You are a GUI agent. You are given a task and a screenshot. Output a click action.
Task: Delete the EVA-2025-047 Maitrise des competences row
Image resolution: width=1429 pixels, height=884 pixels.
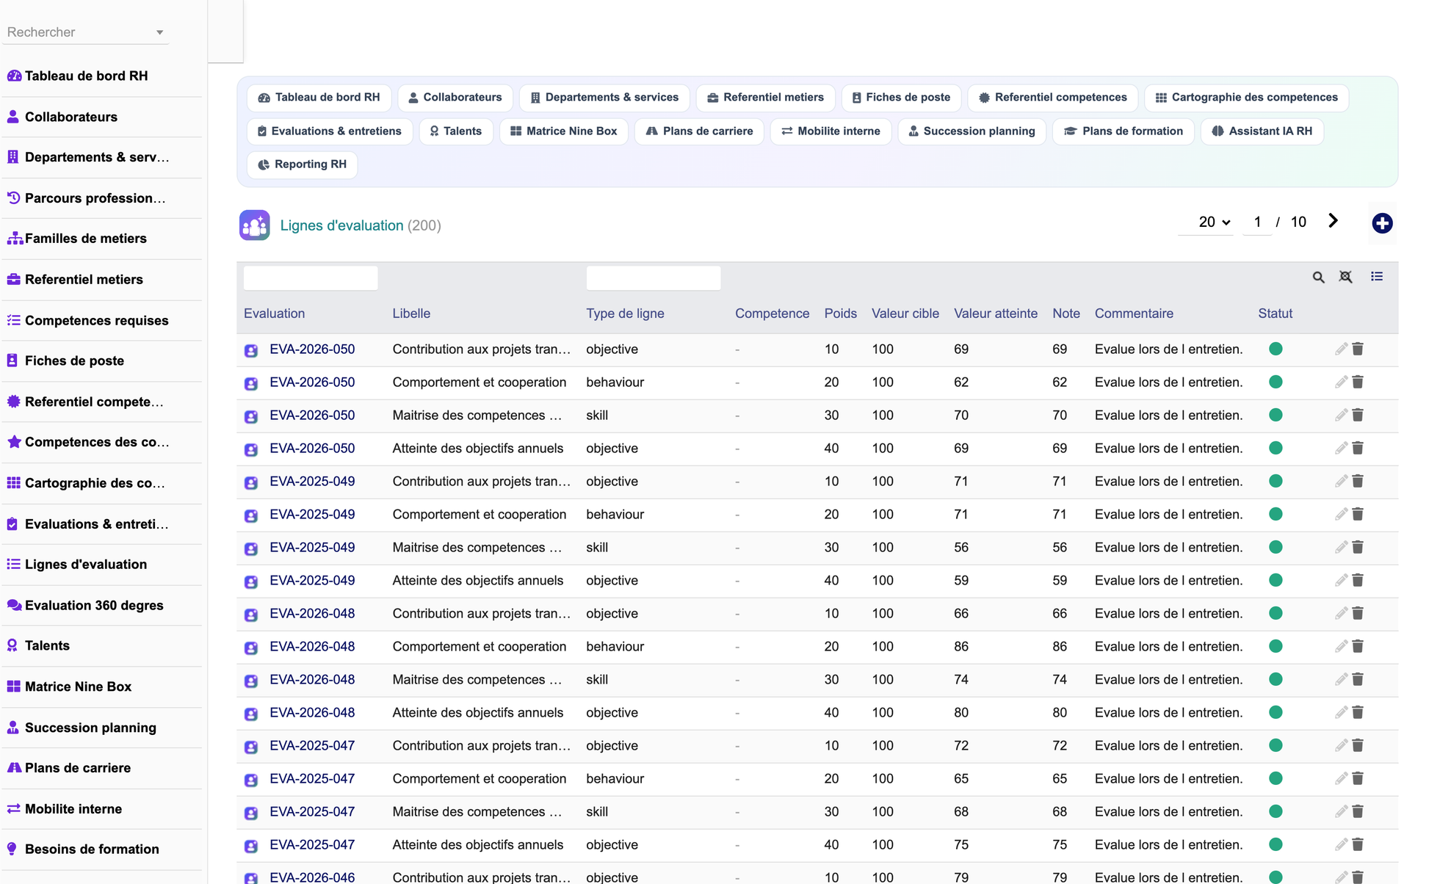(x=1358, y=811)
